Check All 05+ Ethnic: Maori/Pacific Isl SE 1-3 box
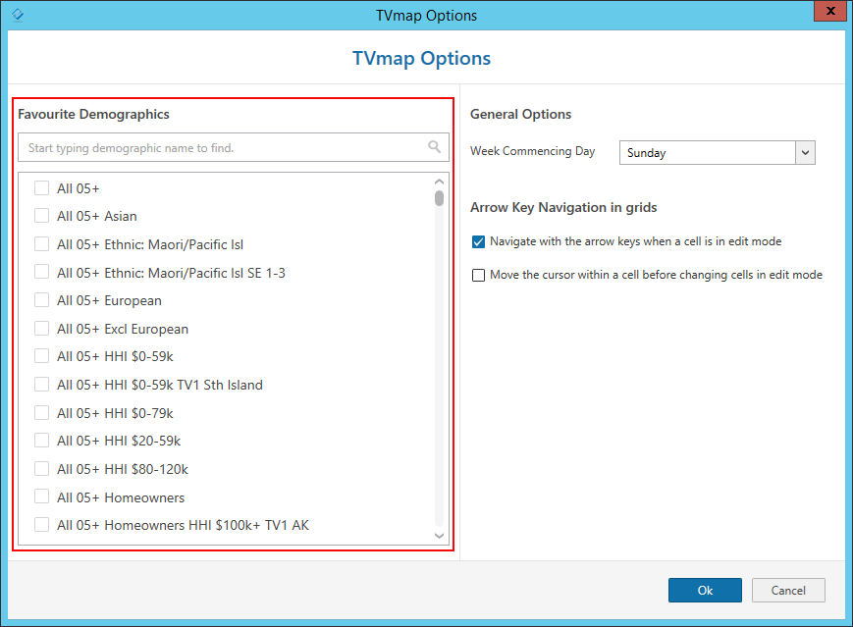 42,273
